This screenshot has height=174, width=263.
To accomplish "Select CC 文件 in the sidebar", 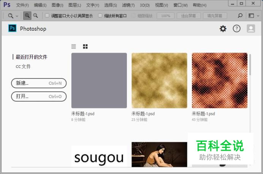I will click(x=23, y=66).
